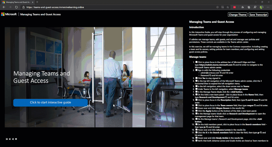Open the Favorites list icon

coord(243,7)
